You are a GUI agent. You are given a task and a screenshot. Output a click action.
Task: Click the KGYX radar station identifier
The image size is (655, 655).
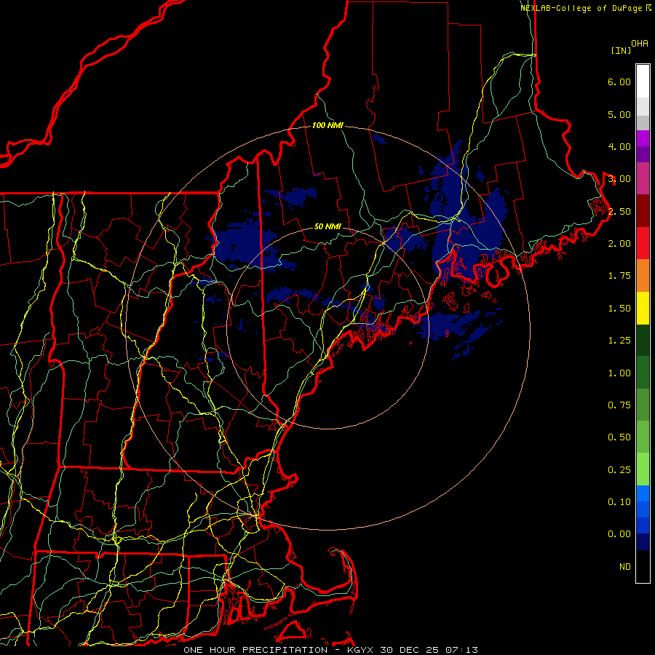point(361,650)
